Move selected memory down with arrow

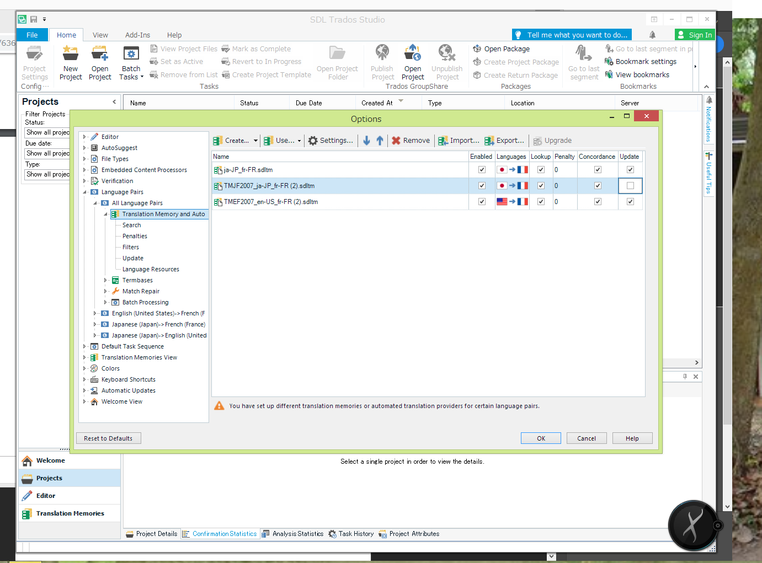point(366,141)
